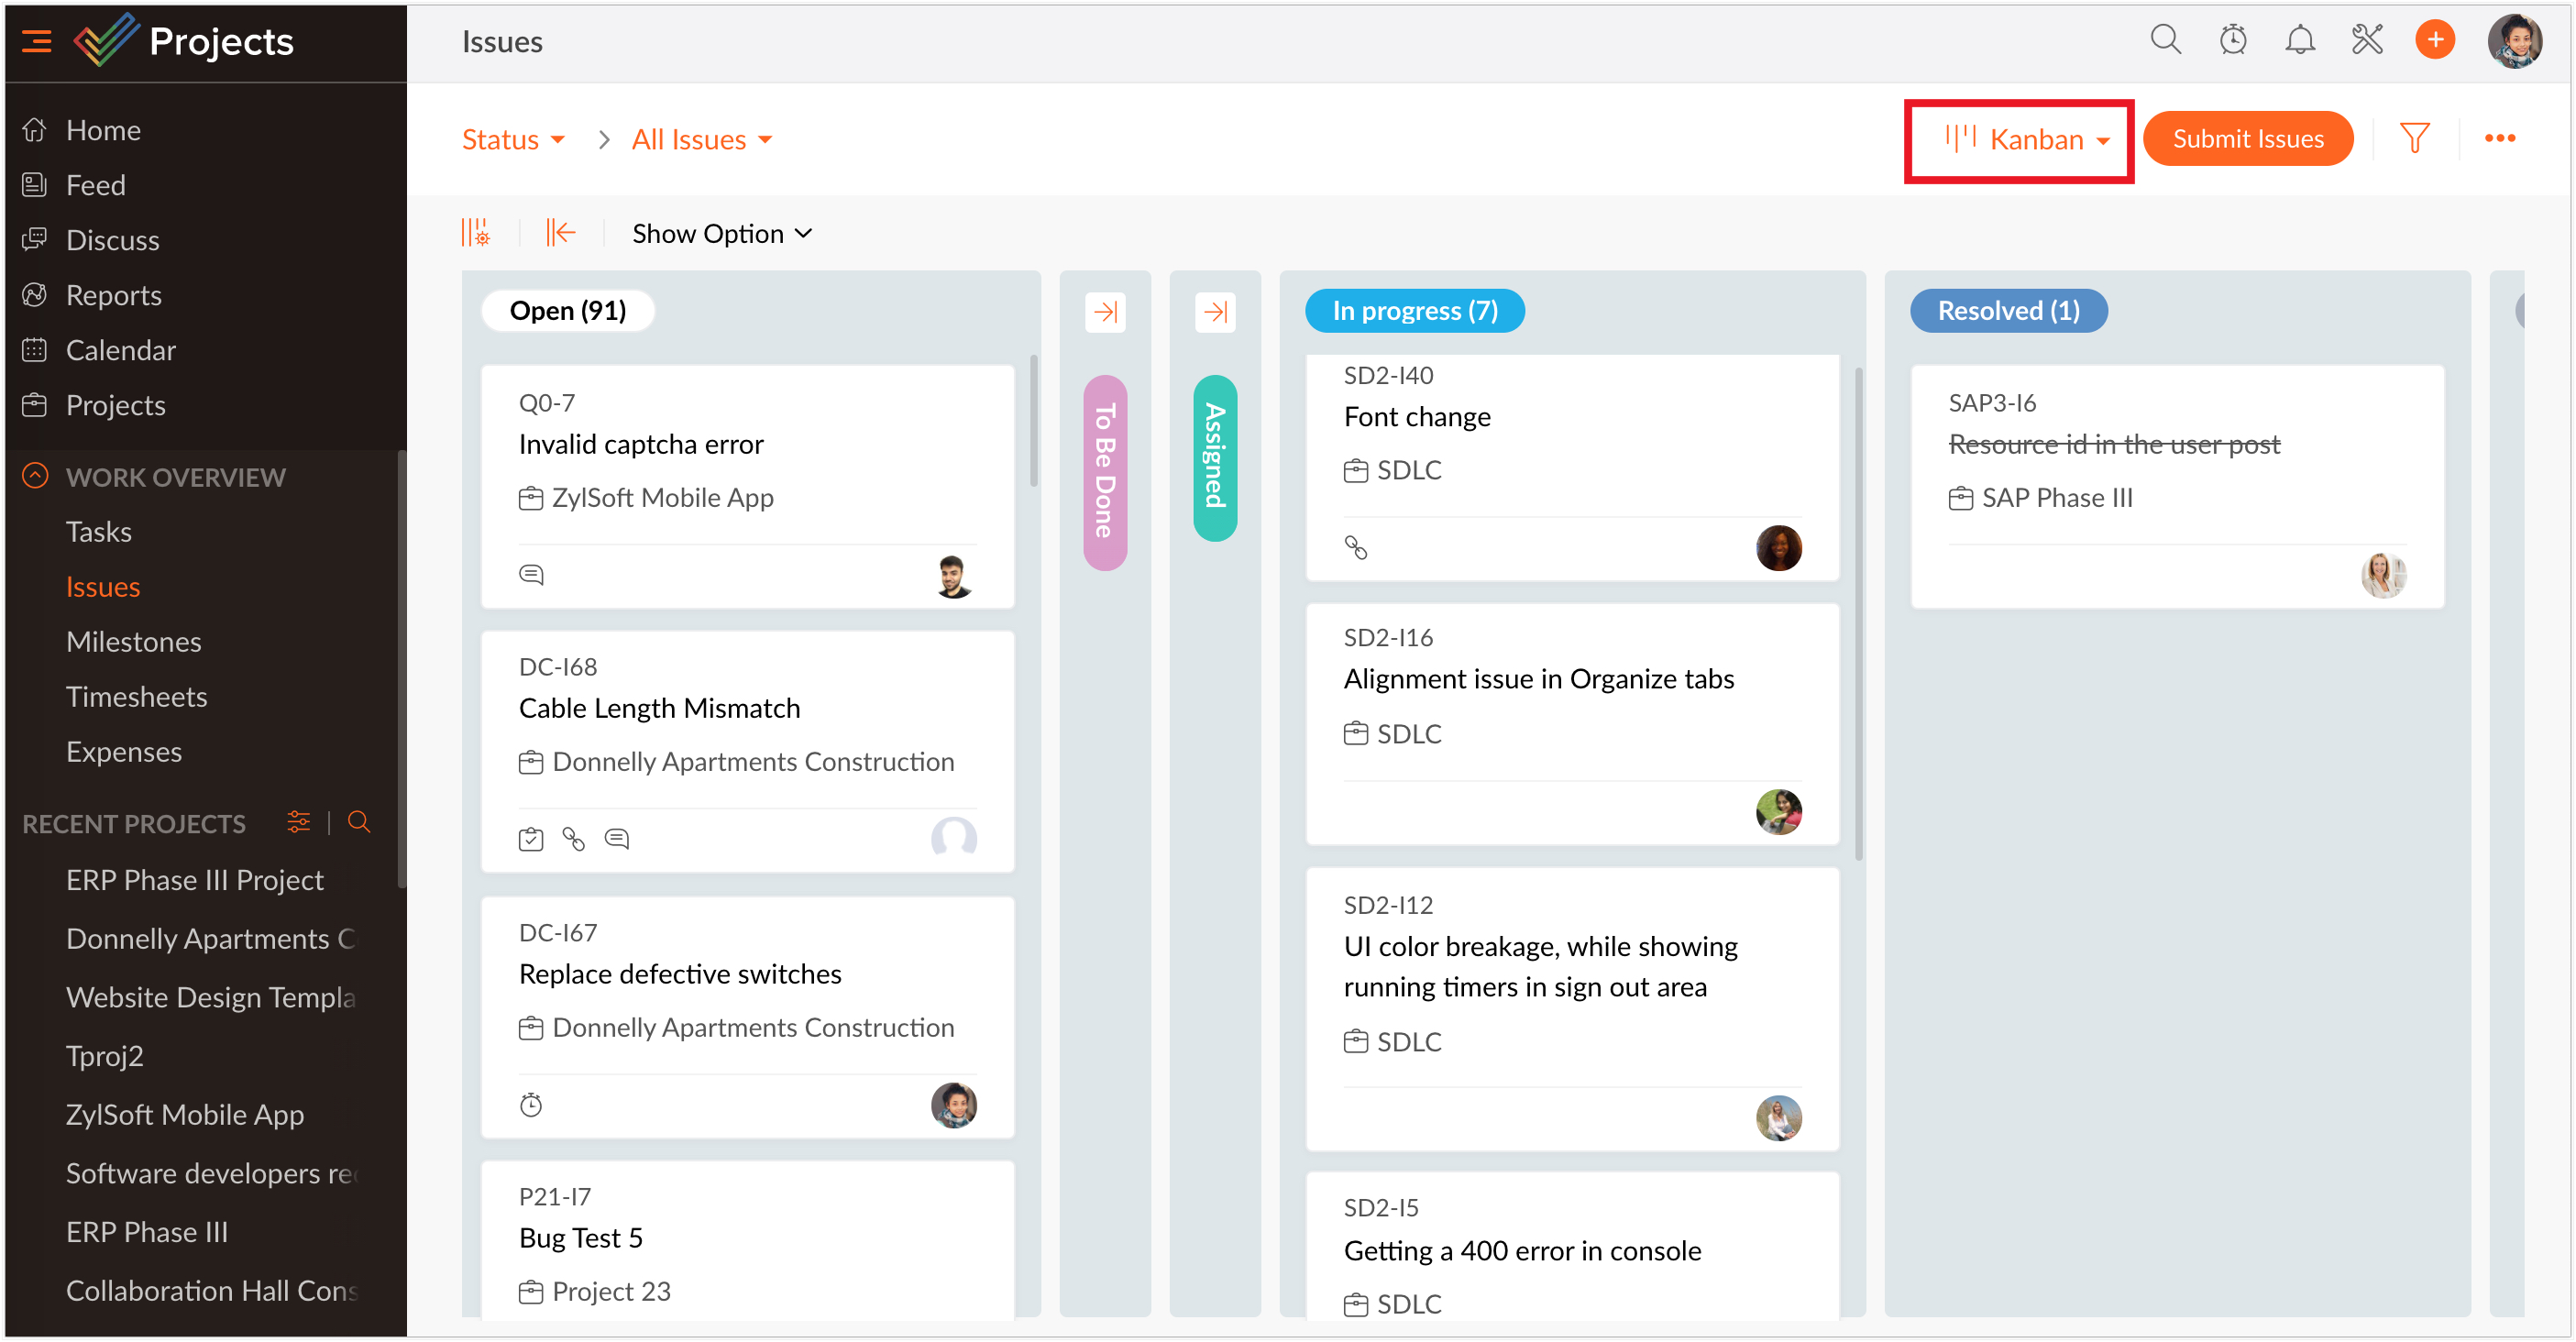Click the orange plus quick-add icon
The height and width of the screenshot is (1342, 2576).
(2434, 40)
